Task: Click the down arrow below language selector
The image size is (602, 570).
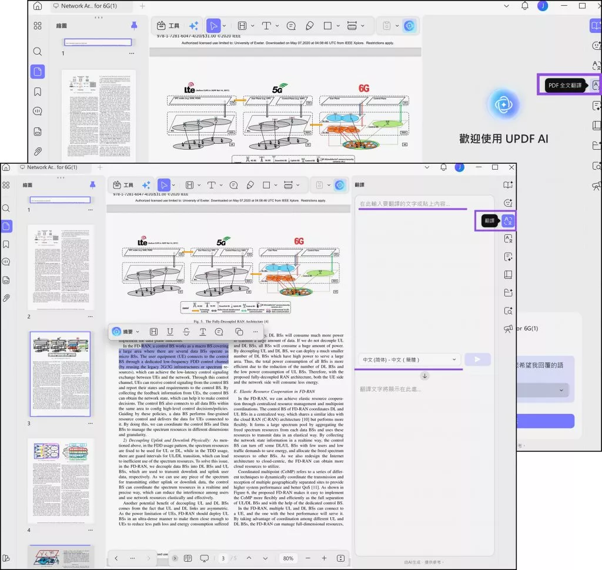Action: 424,376
